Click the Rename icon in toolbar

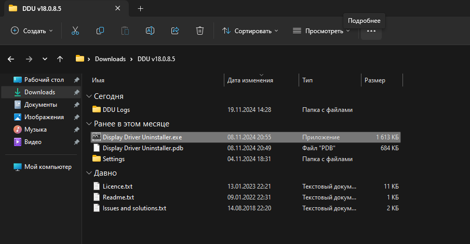150,31
